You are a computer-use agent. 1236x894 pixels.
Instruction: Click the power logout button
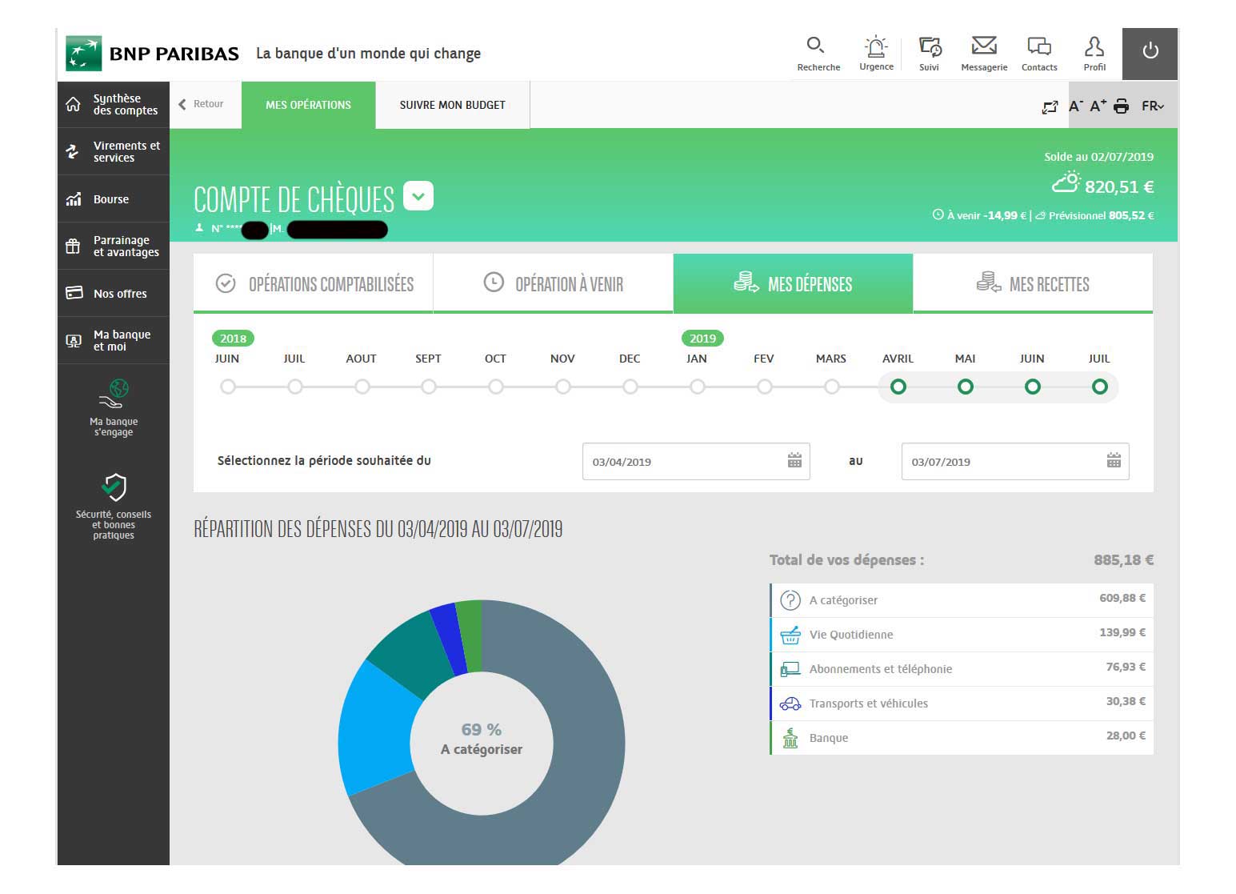(1150, 53)
